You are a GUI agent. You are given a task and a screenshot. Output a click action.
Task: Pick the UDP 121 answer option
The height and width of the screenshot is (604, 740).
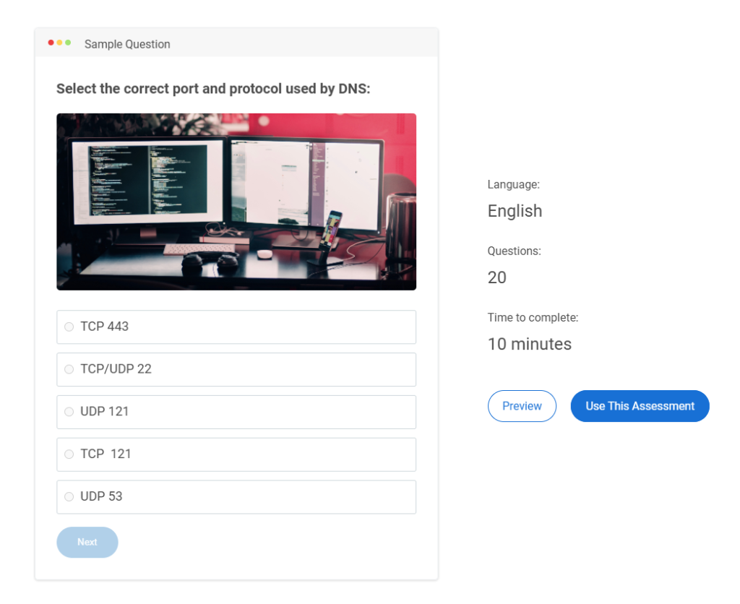(69, 412)
